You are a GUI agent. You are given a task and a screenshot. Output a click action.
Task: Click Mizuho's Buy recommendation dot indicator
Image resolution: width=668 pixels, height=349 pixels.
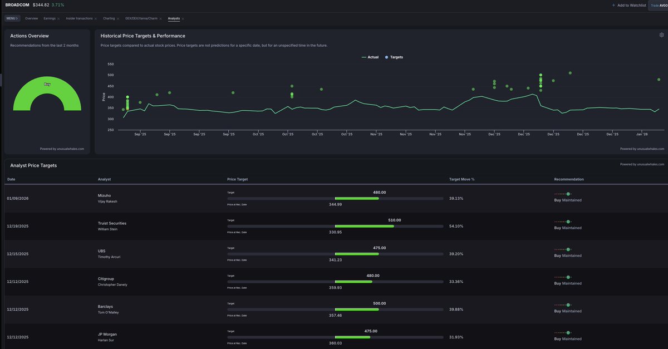568,194
